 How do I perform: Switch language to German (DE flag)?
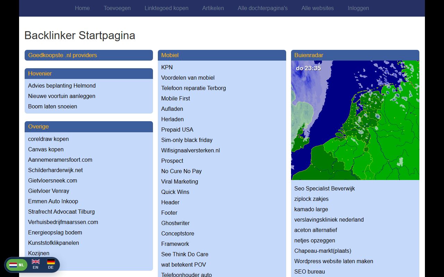pyautogui.click(x=51, y=264)
